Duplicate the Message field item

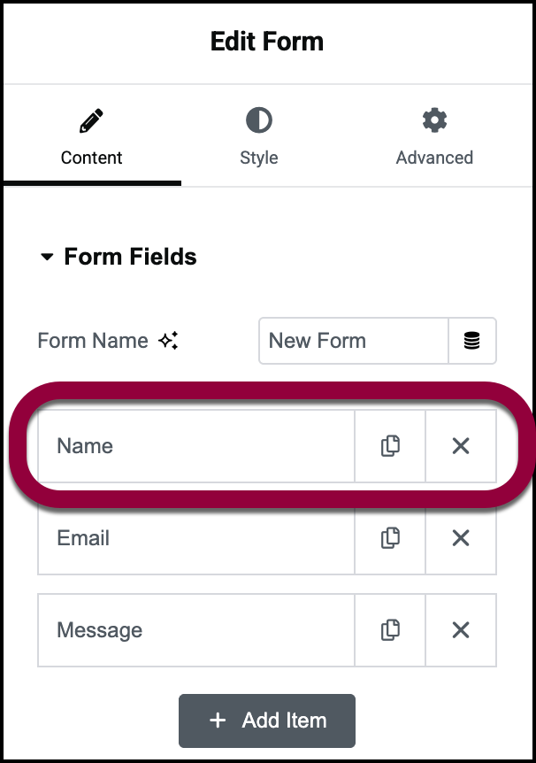pyautogui.click(x=390, y=629)
